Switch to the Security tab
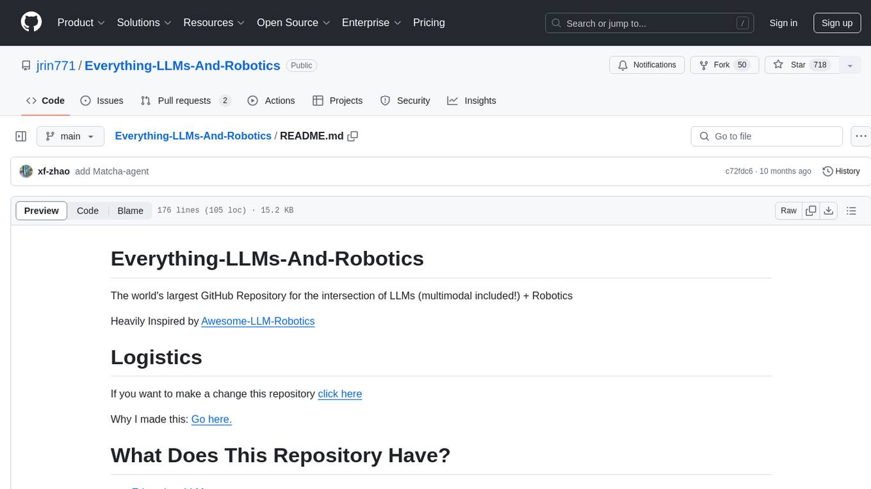Screen dimensions: 871x489 (x=405, y=100)
